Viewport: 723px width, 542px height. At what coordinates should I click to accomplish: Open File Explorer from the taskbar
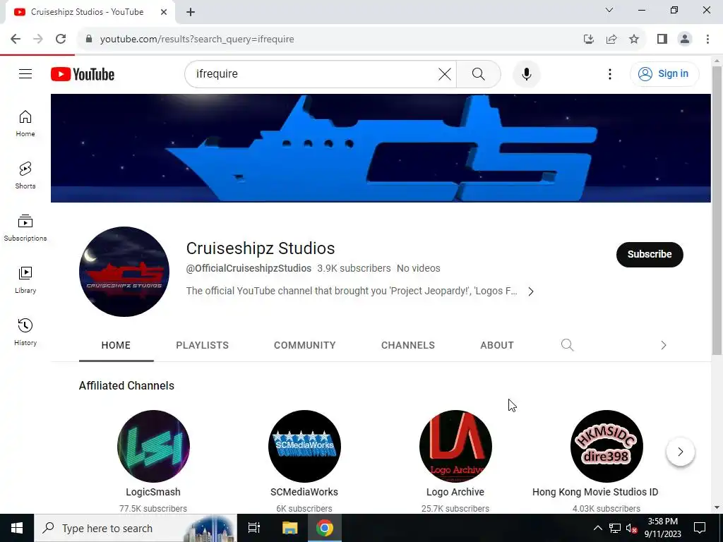(x=289, y=528)
